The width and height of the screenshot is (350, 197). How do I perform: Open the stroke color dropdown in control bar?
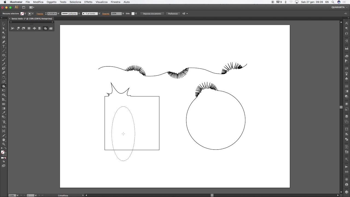pyautogui.click(x=33, y=13)
